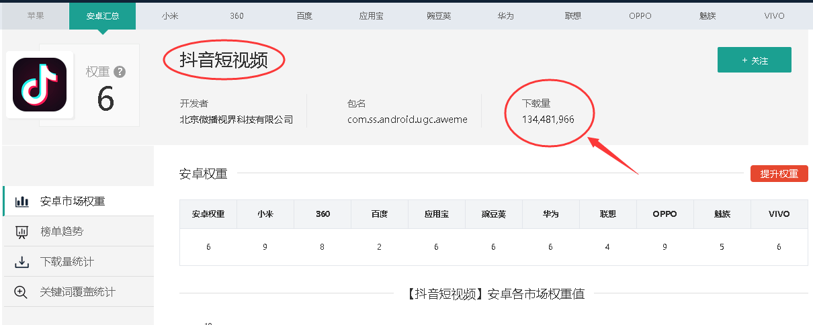Click the + 关注 follow button

tap(755, 60)
